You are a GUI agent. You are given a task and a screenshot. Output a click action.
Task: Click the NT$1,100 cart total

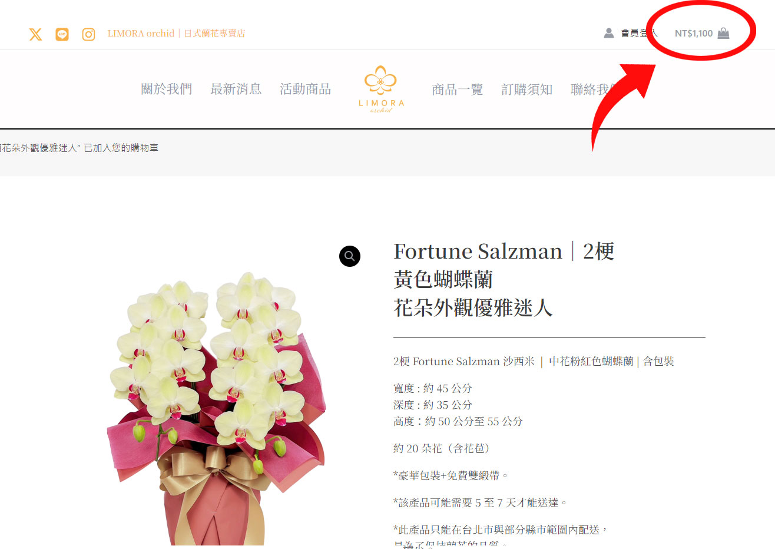tap(694, 34)
